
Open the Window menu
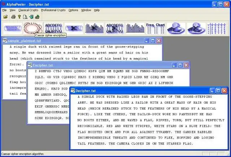click(x=86, y=10)
